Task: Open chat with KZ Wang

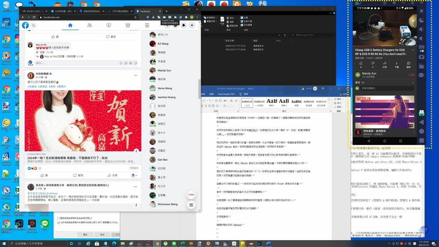Action: (x=162, y=44)
